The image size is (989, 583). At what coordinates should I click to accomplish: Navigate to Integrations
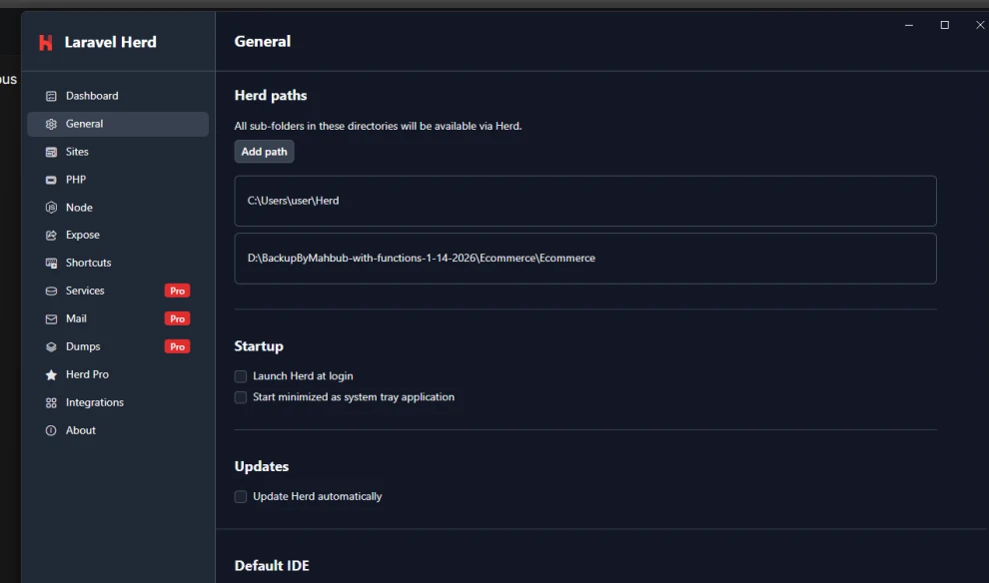point(118,402)
